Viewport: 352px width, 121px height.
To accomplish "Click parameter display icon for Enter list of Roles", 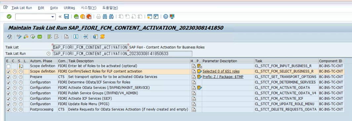I will point(199,66).
